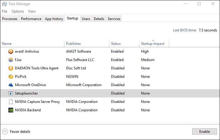Screen dimensions: 220x140
Task: Click Disc Soft Ltd publisher cell
Action: (76, 68)
